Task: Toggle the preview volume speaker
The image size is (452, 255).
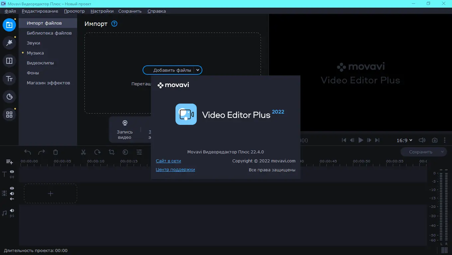Action: (422, 140)
